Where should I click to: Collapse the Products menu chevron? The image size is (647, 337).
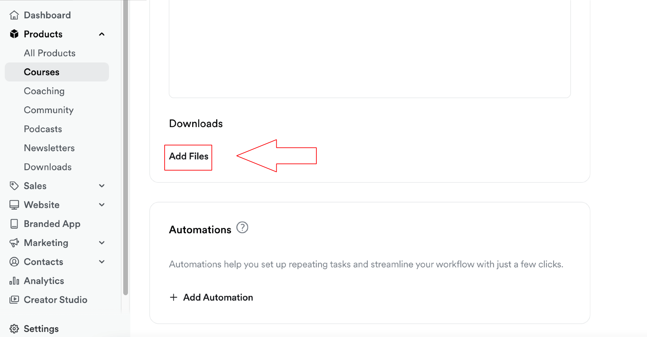[x=102, y=34]
